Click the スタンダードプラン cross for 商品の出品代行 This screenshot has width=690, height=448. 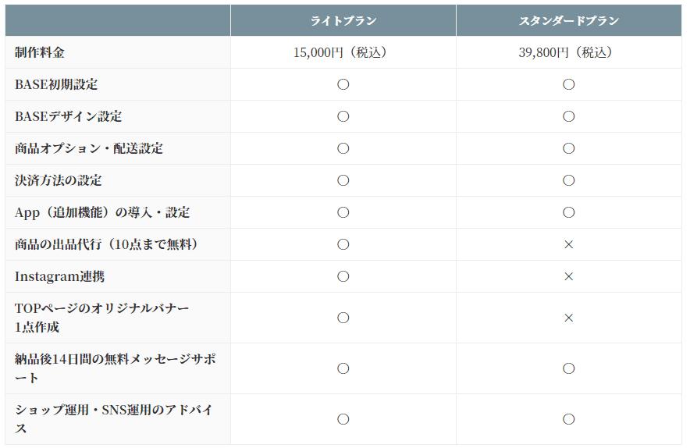568,244
